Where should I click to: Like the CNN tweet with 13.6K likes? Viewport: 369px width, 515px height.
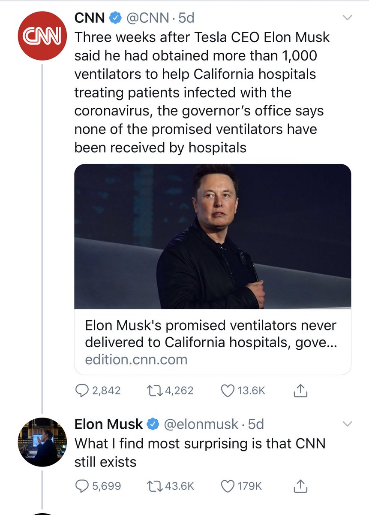tap(243, 391)
